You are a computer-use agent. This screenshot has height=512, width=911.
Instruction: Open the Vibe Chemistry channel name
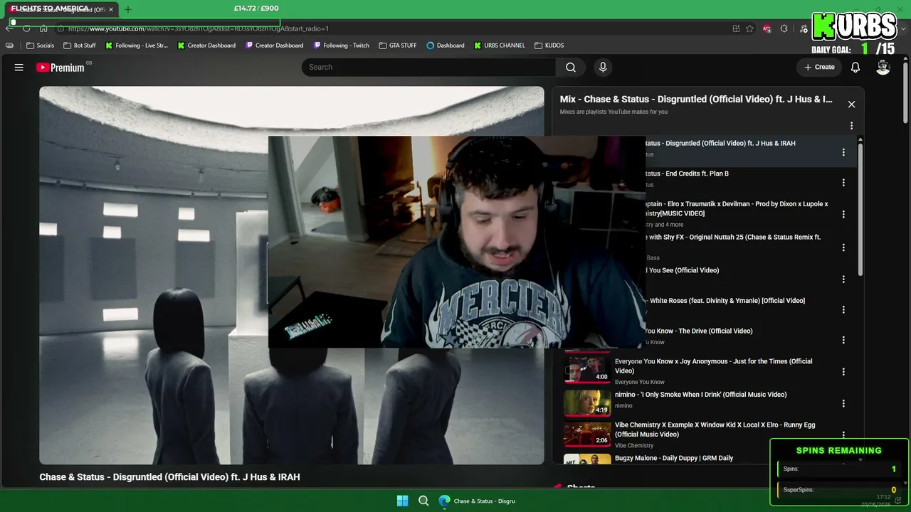[x=634, y=446]
